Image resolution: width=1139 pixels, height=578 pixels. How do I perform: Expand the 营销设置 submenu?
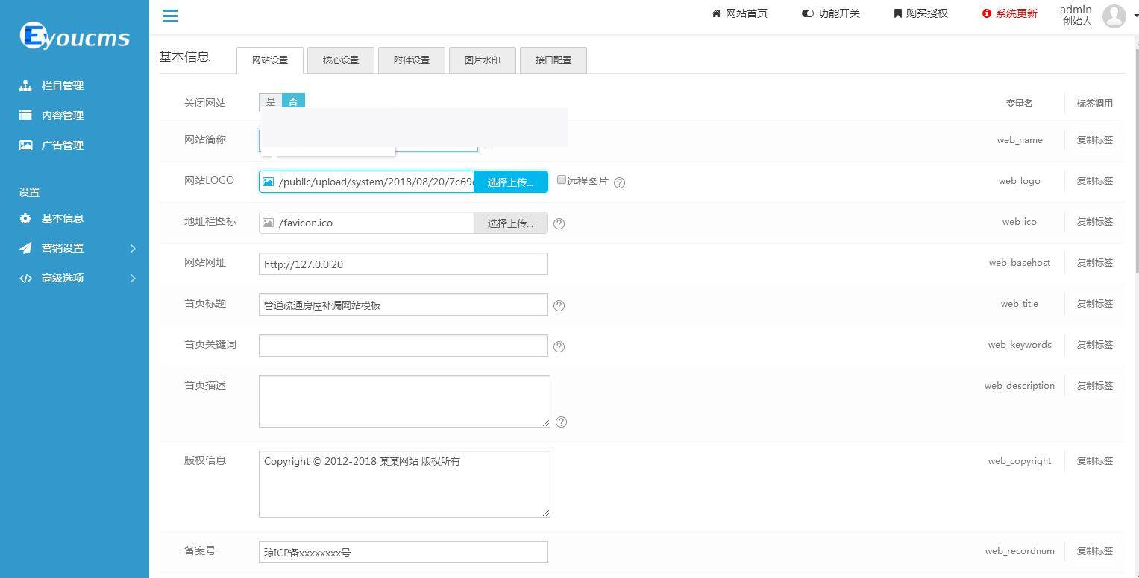(x=75, y=248)
